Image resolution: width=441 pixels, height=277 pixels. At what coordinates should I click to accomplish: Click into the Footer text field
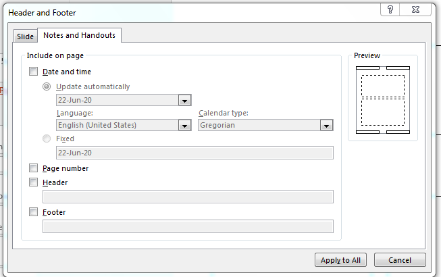point(188,226)
